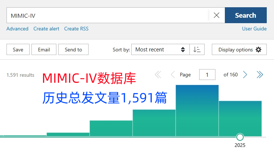Screen dimensions: 274x152
Task: Click the 2025 timeline slider handle
Action: (x=240, y=137)
